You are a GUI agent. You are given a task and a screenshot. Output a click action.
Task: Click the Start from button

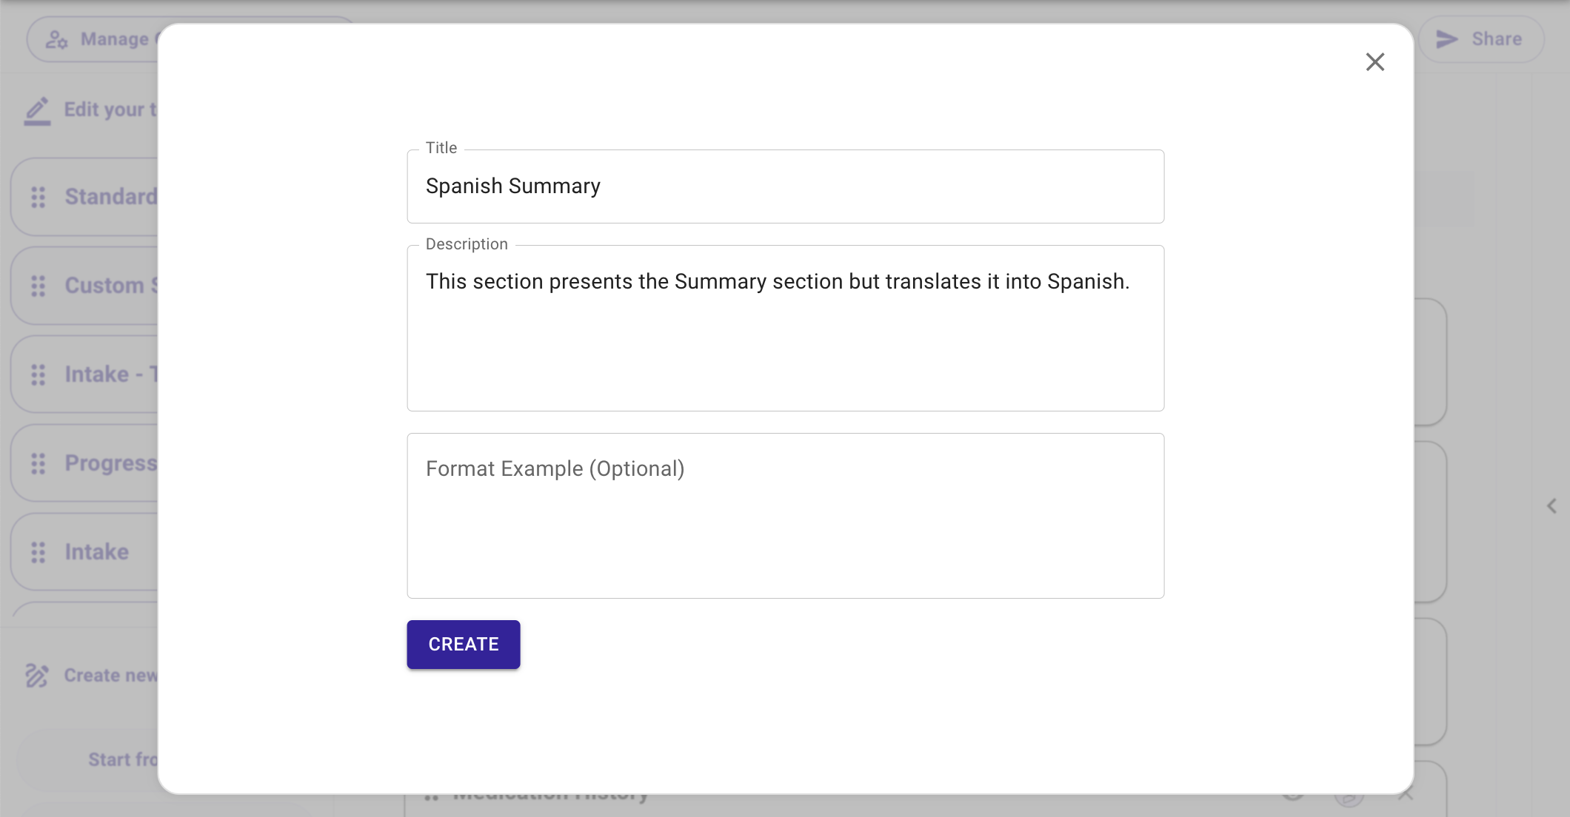pos(89,760)
